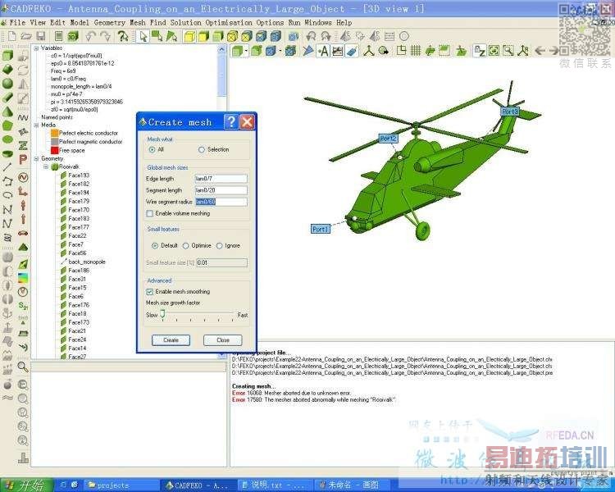Click the Edge length input field
Viewport: 615px width, 492px height.
(221, 179)
